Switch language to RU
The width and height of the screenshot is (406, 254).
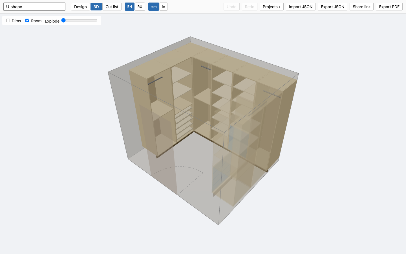click(140, 7)
